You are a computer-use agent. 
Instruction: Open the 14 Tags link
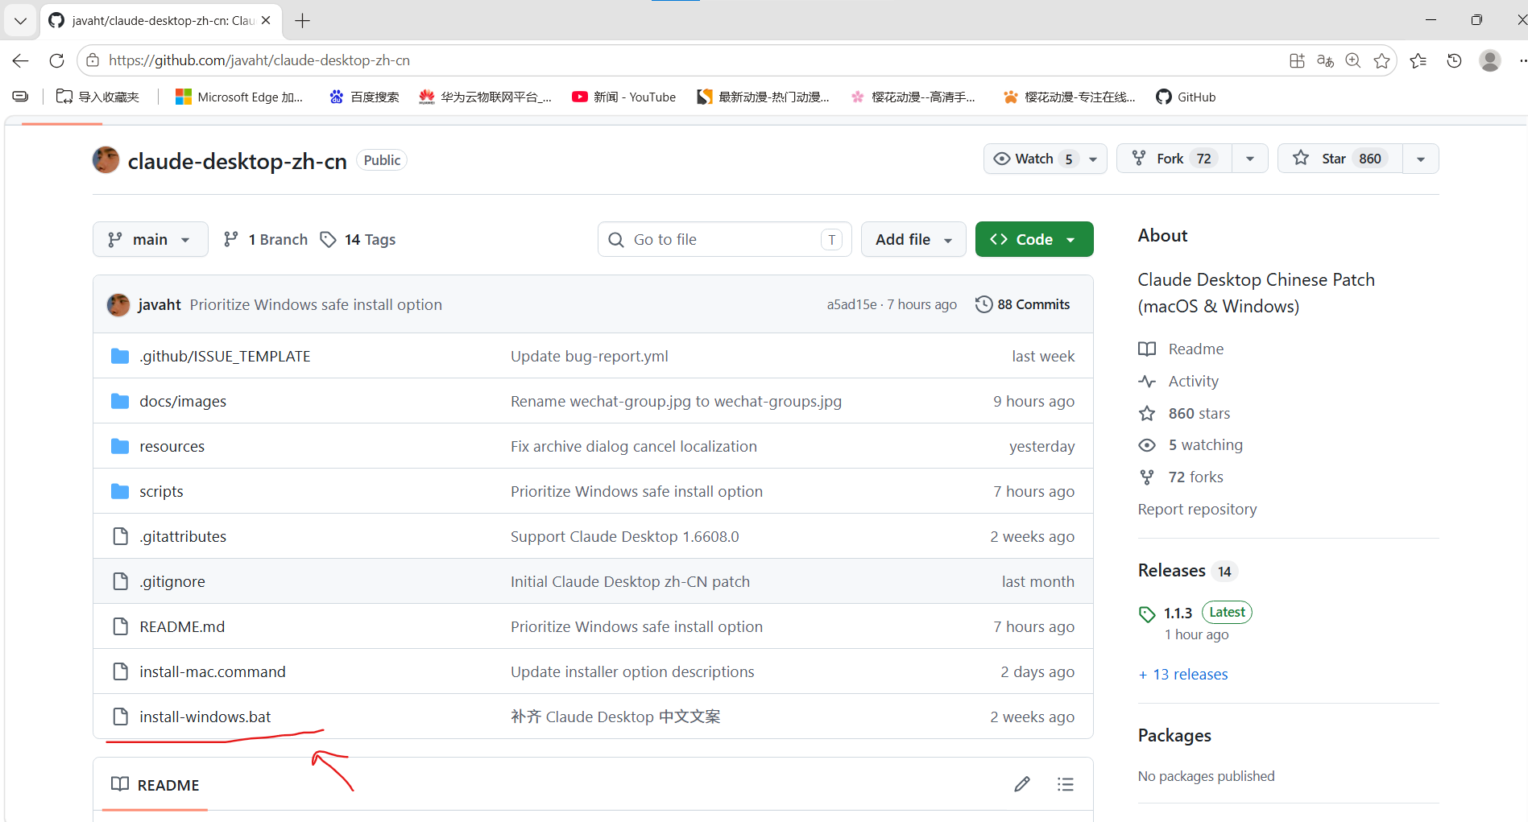pyautogui.click(x=358, y=239)
